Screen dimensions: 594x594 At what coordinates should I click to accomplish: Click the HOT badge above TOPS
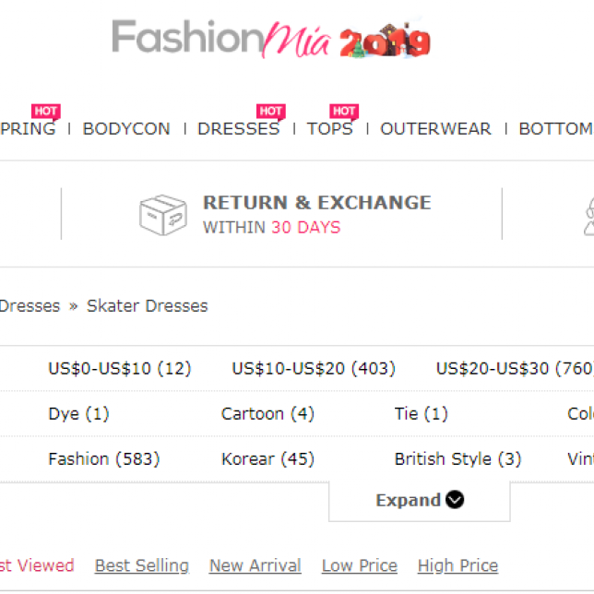pos(344,112)
